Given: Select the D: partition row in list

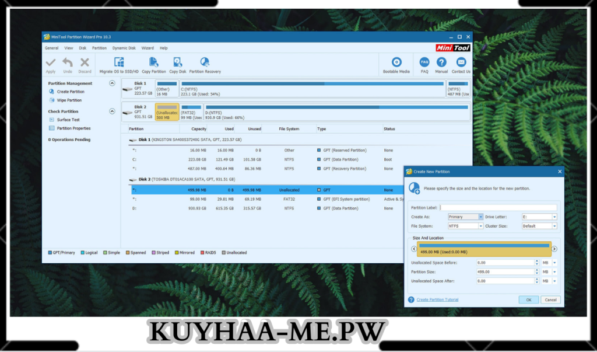Looking at the screenshot, I should 266,208.
